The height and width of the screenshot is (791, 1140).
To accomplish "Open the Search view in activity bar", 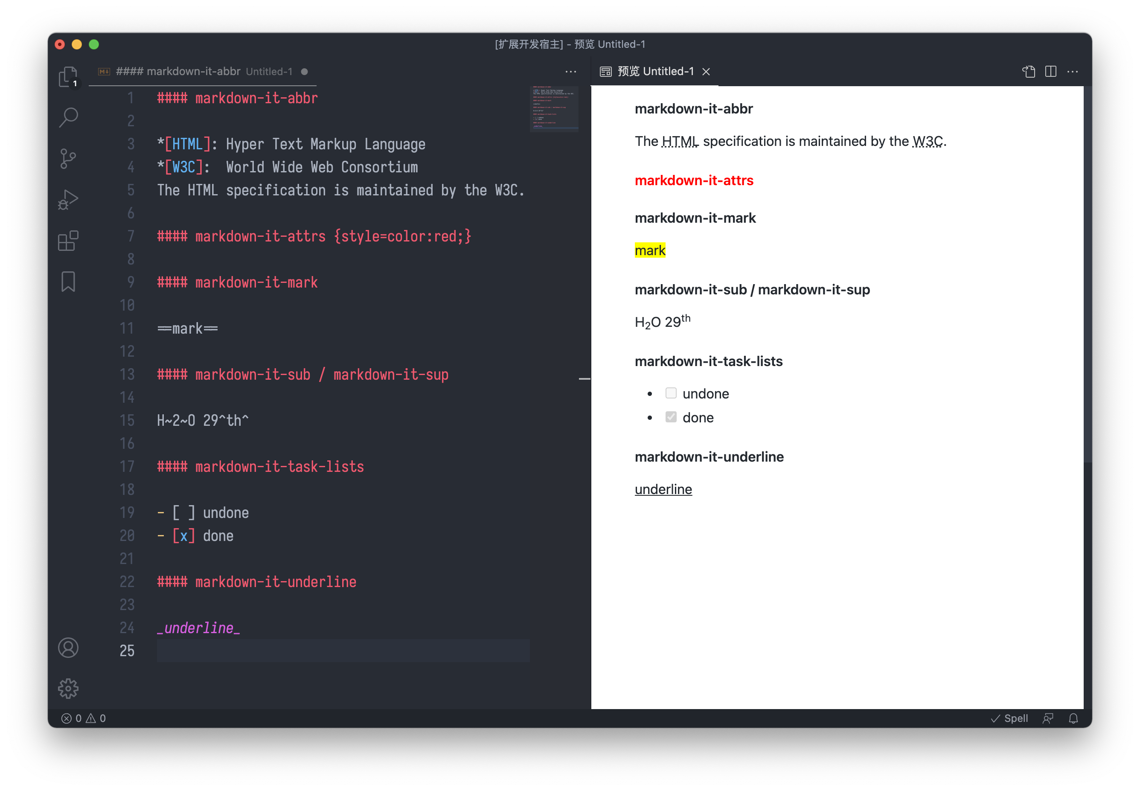I will pyautogui.click(x=68, y=117).
